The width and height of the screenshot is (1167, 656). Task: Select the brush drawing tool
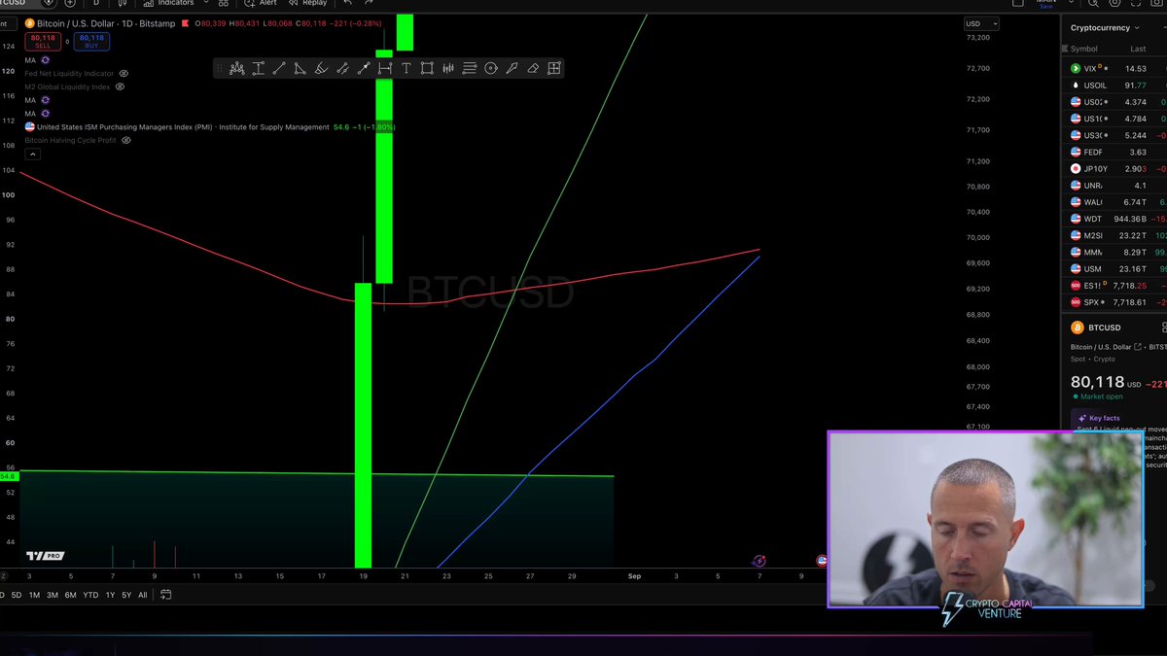(321, 68)
